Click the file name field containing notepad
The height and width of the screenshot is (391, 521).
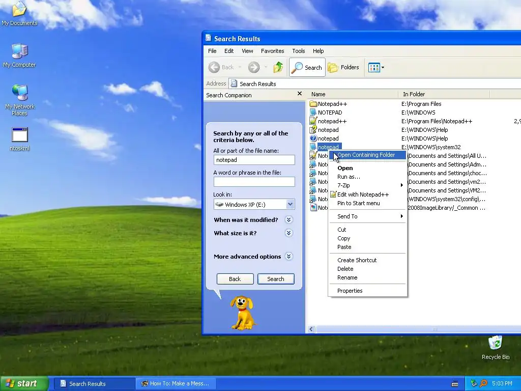click(254, 160)
